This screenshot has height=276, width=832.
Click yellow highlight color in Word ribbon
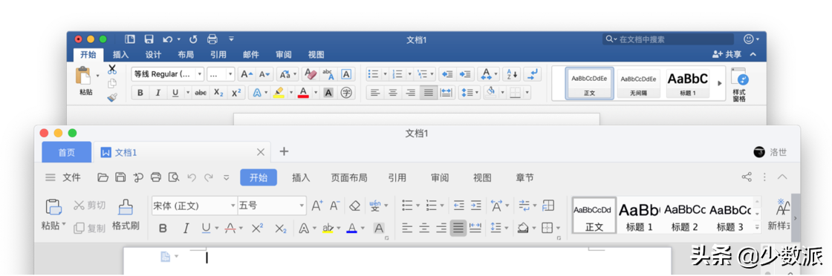pos(279,93)
